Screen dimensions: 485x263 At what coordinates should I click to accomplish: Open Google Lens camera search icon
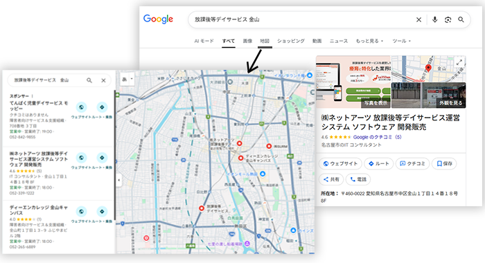(x=448, y=20)
